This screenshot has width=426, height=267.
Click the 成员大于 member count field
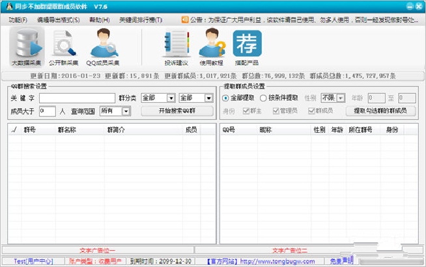[x=48, y=111]
